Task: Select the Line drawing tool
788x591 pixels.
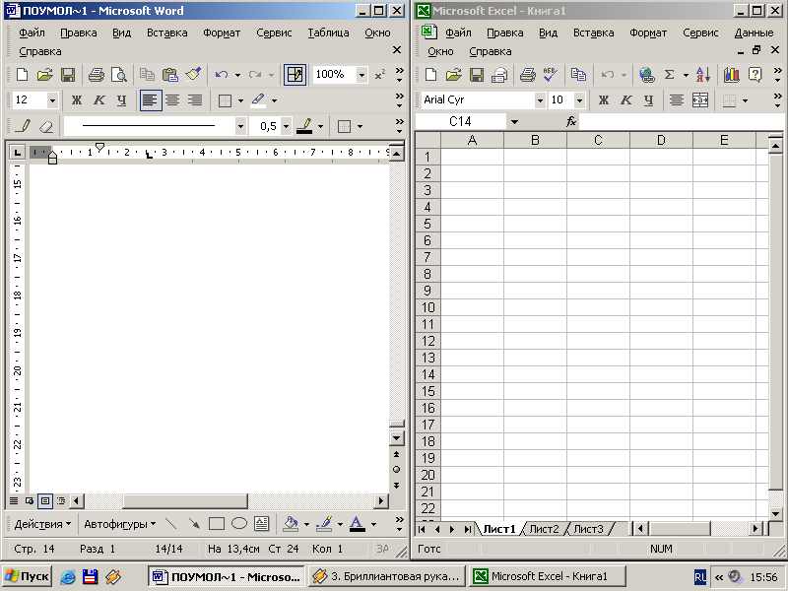Action: tap(170, 524)
